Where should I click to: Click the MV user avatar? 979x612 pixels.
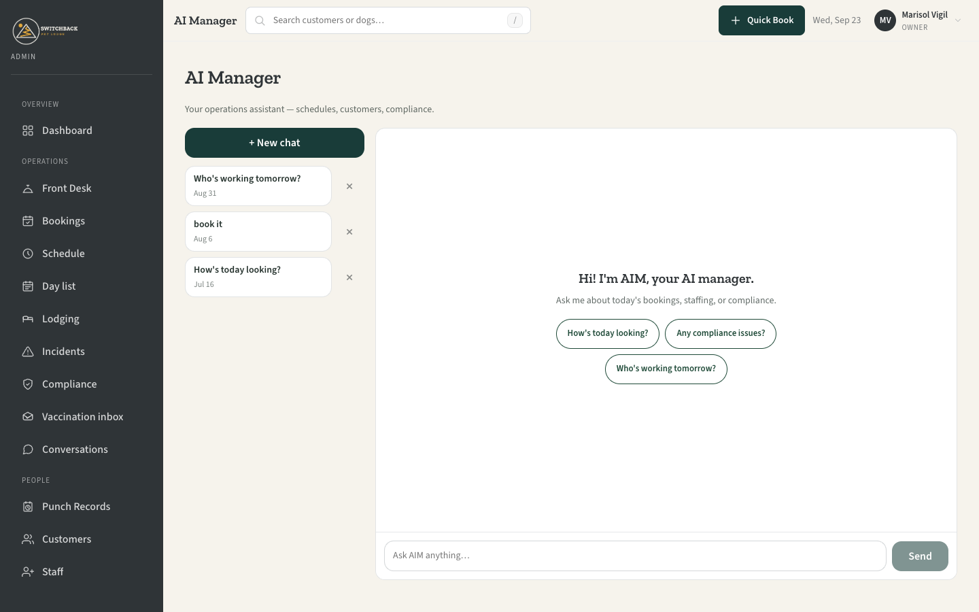pyautogui.click(x=885, y=20)
